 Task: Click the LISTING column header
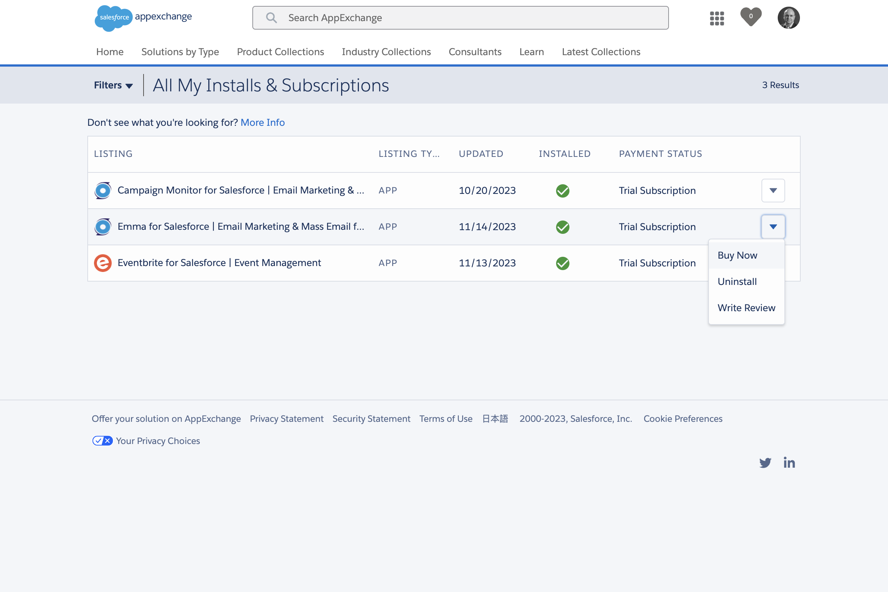pyautogui.click(x=113, y=154)
